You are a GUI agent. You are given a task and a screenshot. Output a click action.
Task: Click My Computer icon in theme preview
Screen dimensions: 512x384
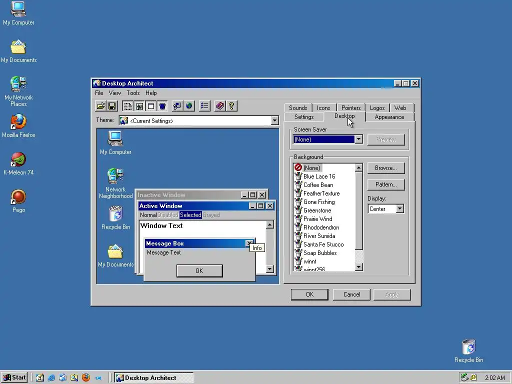(115, 143)
